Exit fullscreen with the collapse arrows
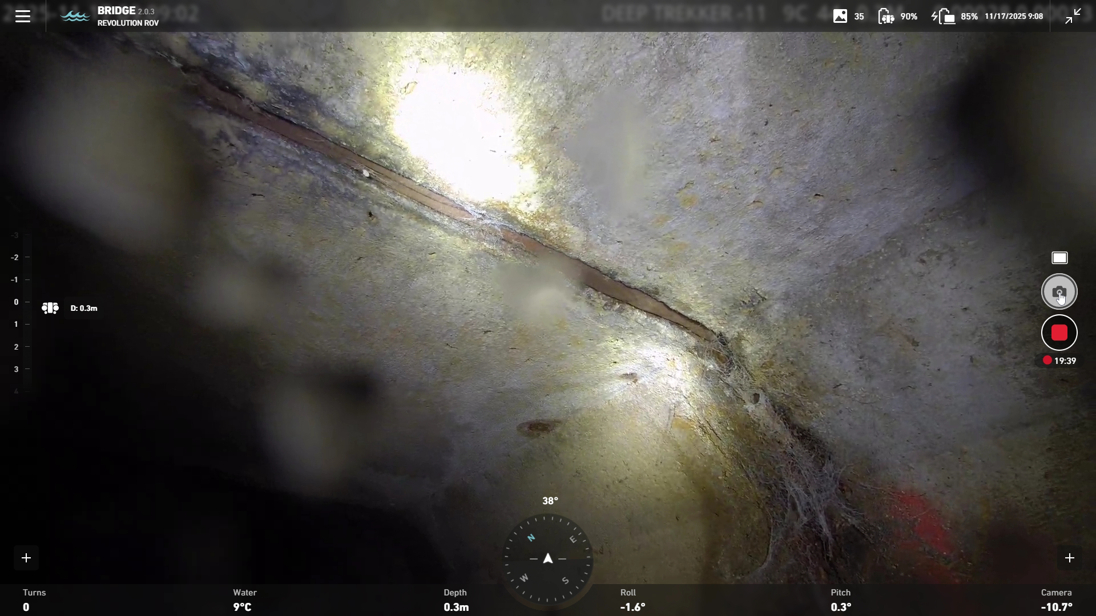Viewport: 1096px width, 616px height. coord(1073,16)
